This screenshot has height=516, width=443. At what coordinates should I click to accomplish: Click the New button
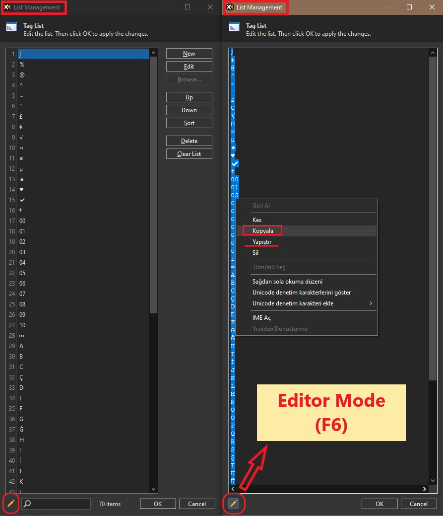pos(189,53)
